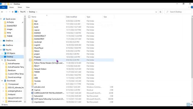Select the Projects folder name
The image size is (193, 109).
pos(37,57)
